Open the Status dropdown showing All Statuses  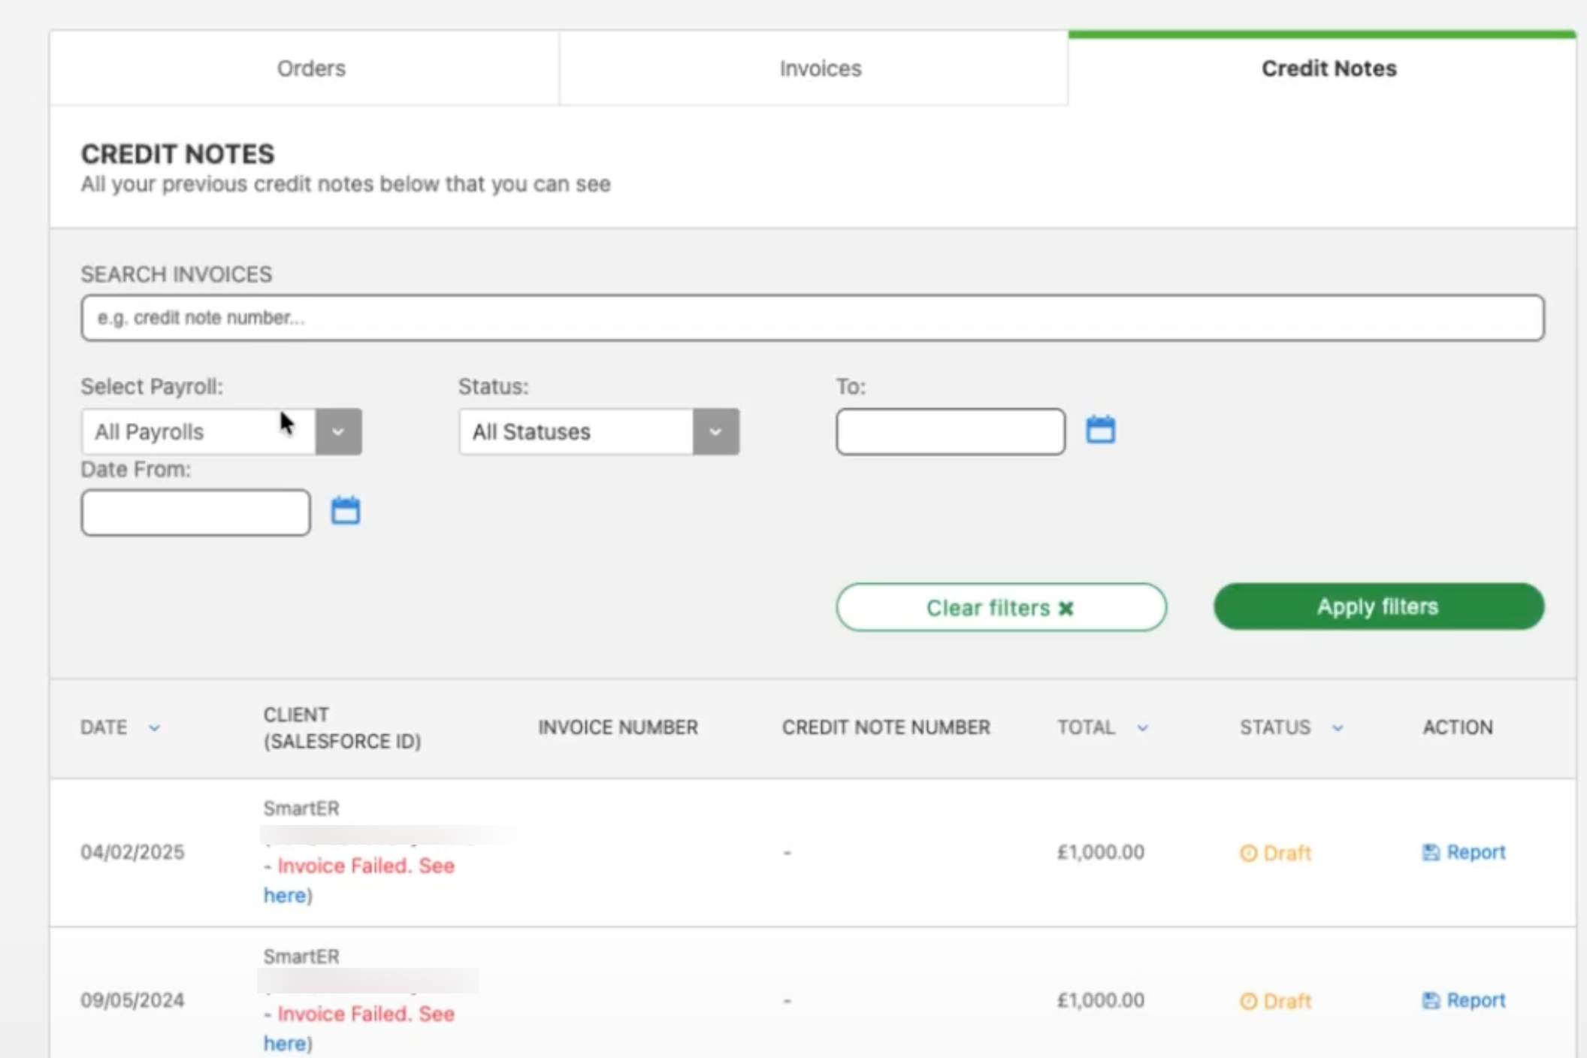pos(715,431)
